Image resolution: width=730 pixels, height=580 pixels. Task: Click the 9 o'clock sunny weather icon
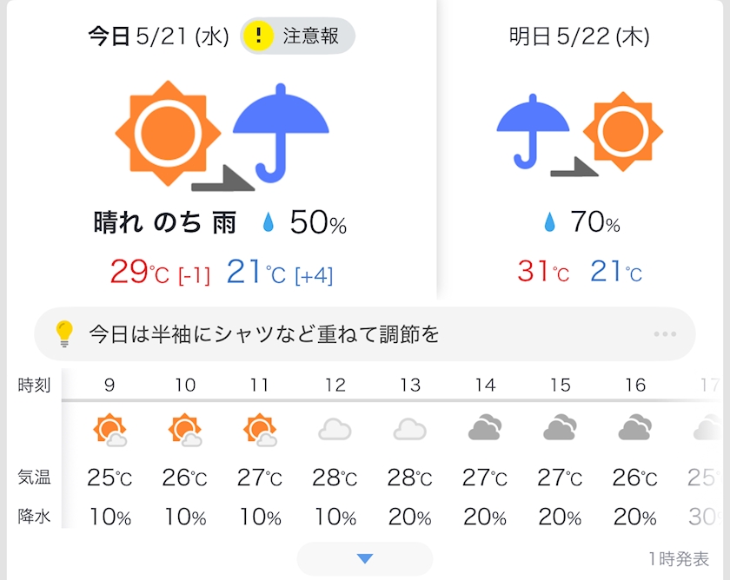pos(110,429)
